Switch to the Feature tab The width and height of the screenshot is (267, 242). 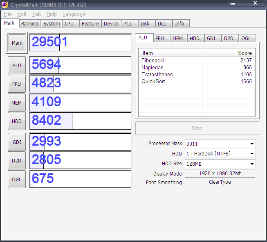point(90,23)
